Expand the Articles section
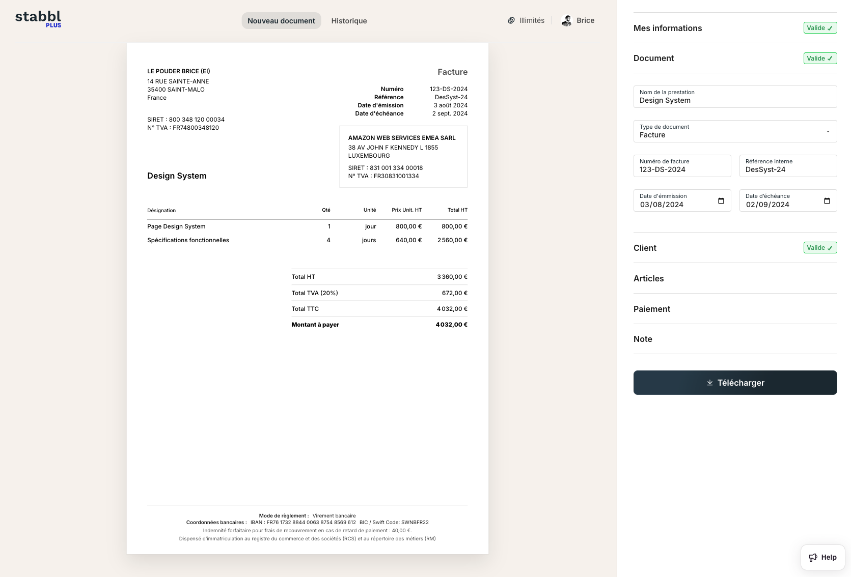 click(735, 278)
